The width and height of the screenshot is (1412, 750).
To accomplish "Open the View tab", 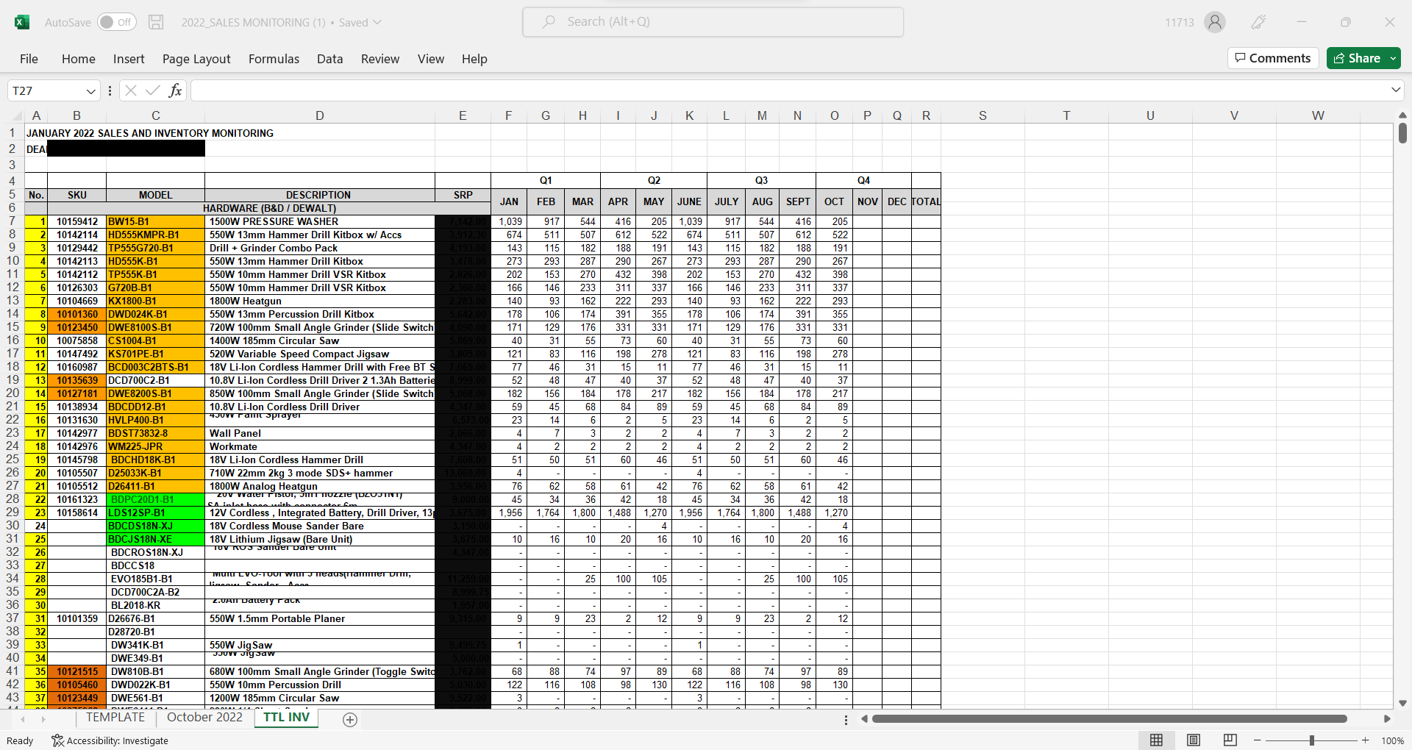I will tap(431, 59).
